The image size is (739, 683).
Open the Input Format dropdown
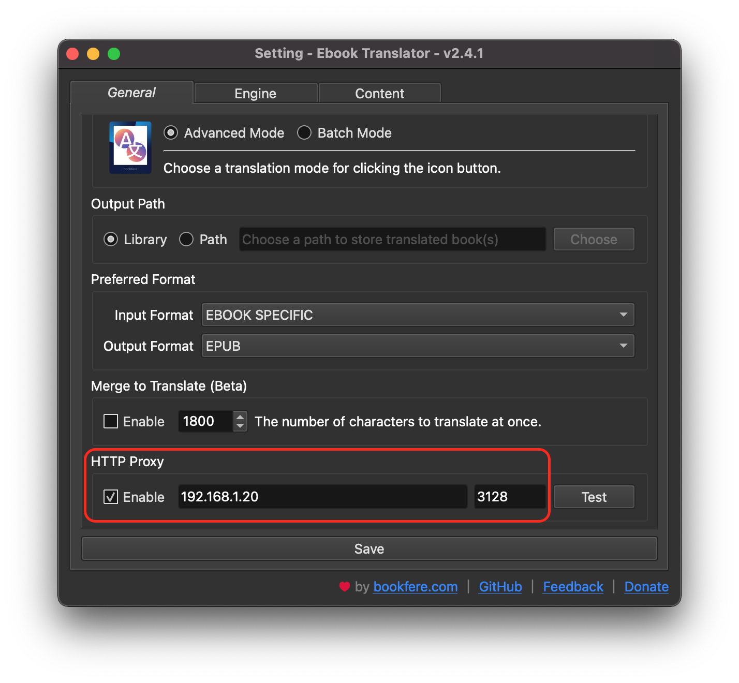[418, 315]
